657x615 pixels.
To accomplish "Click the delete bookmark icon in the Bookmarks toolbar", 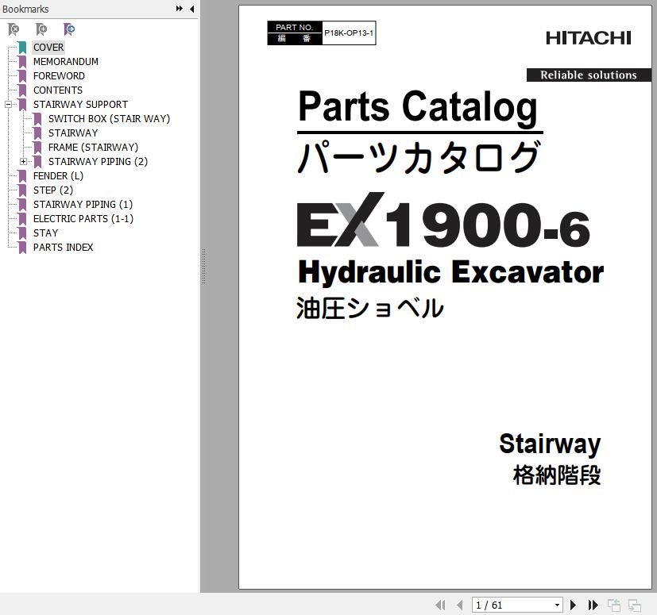I will [14, 29].
